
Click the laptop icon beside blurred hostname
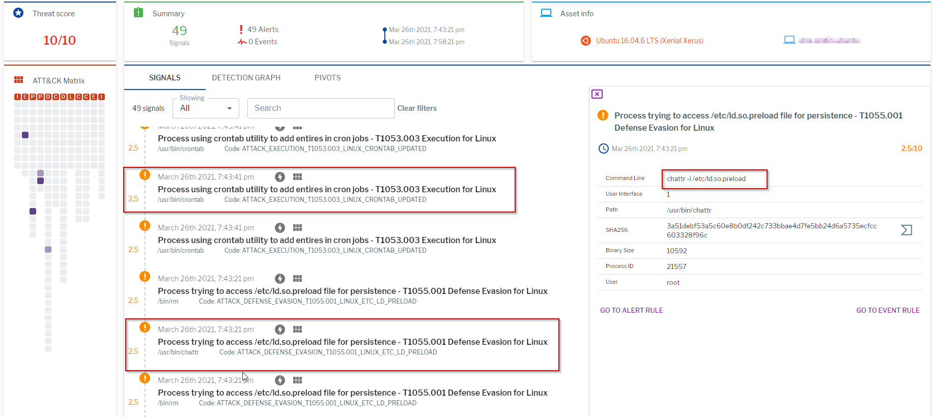pyautogui.click(x=789, y=40)
